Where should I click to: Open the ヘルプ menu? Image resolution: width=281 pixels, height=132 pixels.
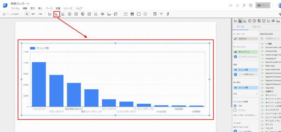[79, 8]
